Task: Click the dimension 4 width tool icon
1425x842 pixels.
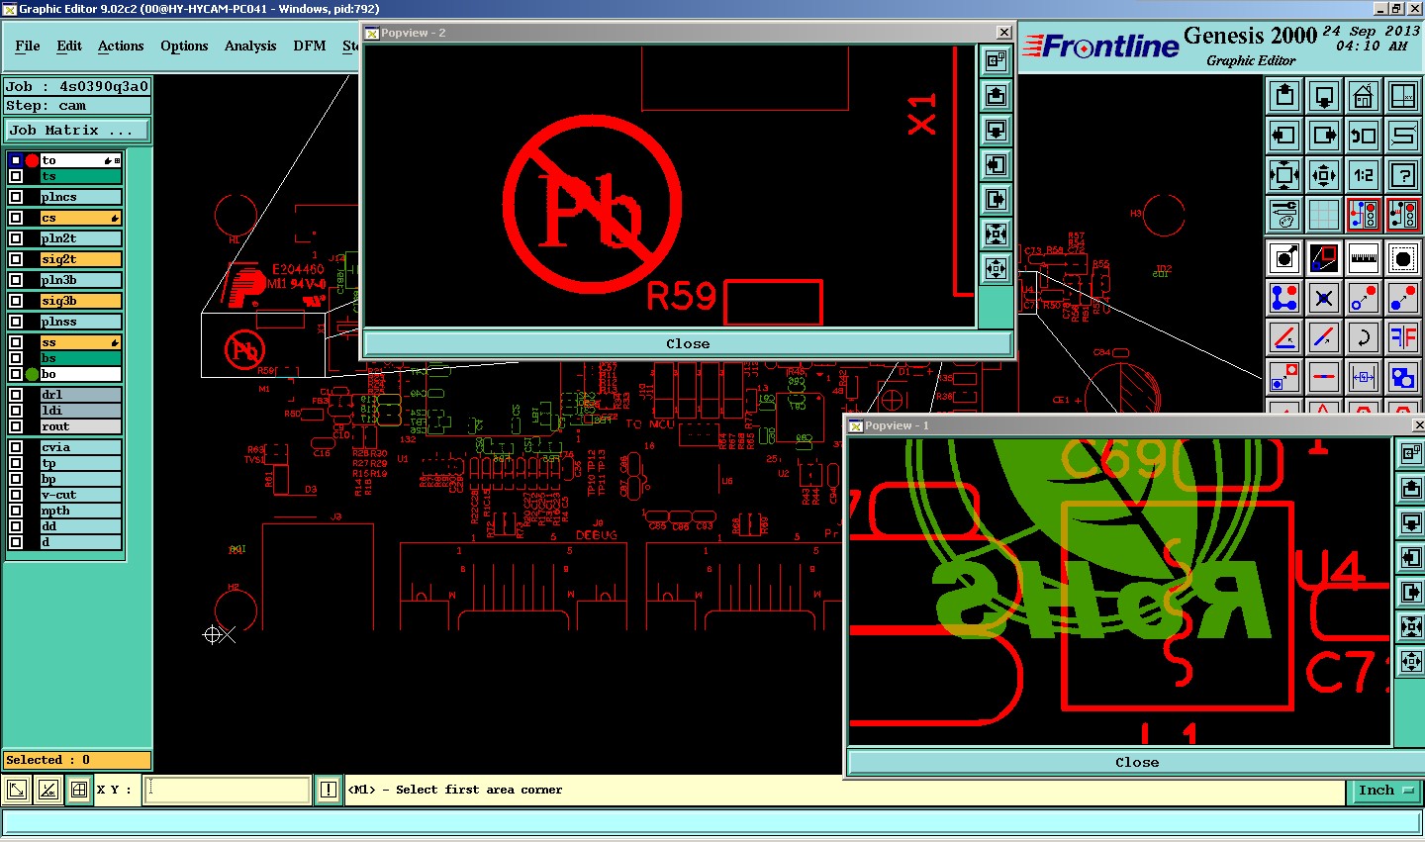Action: (1364, 377)
